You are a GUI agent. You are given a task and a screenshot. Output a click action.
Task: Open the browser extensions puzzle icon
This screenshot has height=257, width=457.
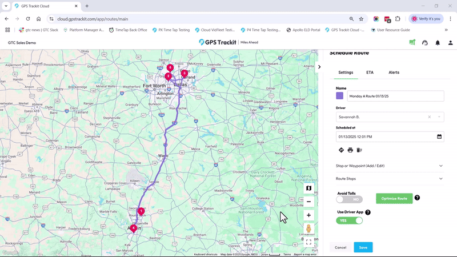(398, 19)
